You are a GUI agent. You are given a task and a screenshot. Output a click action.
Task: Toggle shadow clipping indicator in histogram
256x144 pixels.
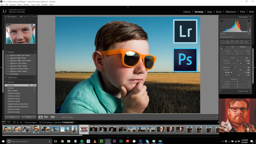[222, 21]
